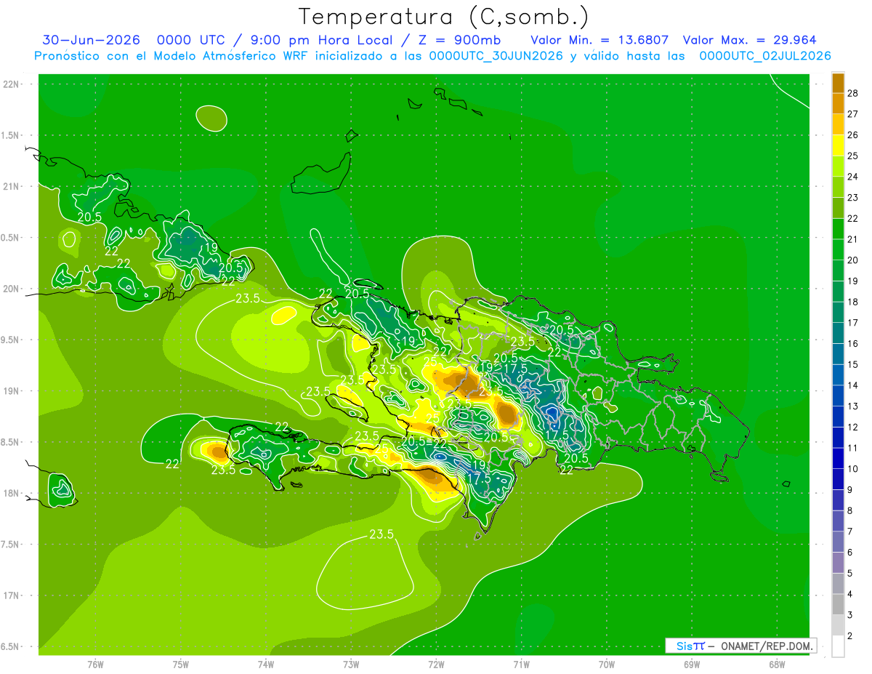The width and height of the screenshot is (872, 674).
Task: Click the "Temperatura (C,somb.)" chart title
Action: (444, 17)
